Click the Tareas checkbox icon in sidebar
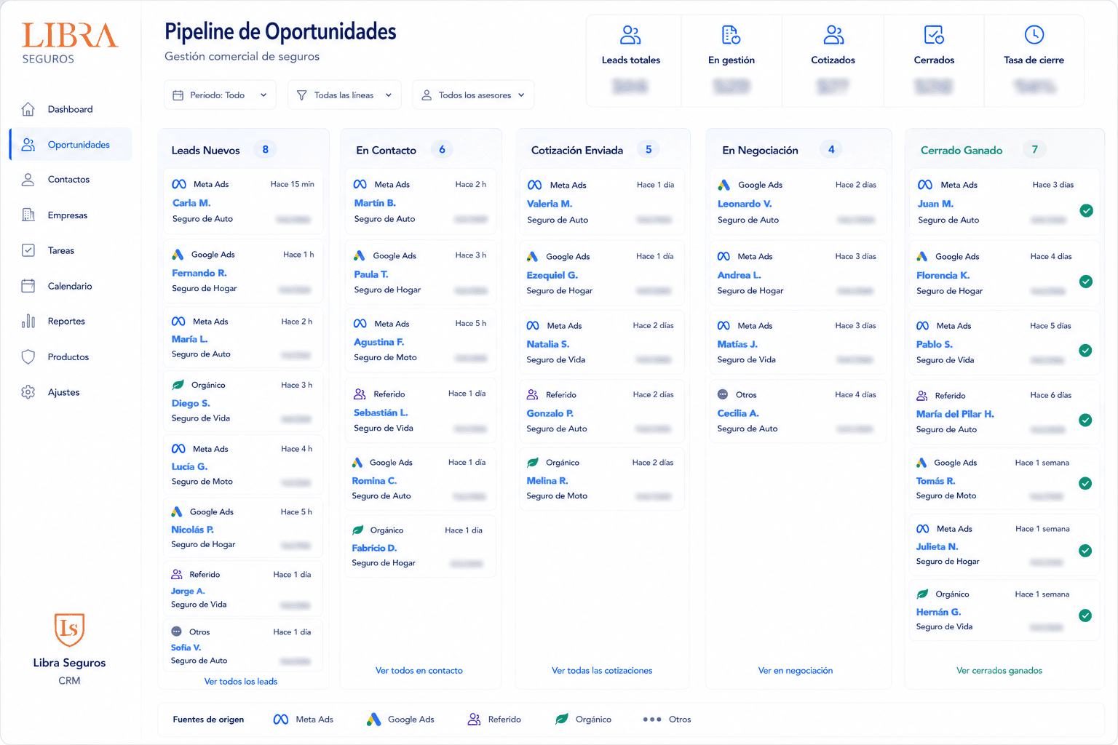 [x=28, y=250]
